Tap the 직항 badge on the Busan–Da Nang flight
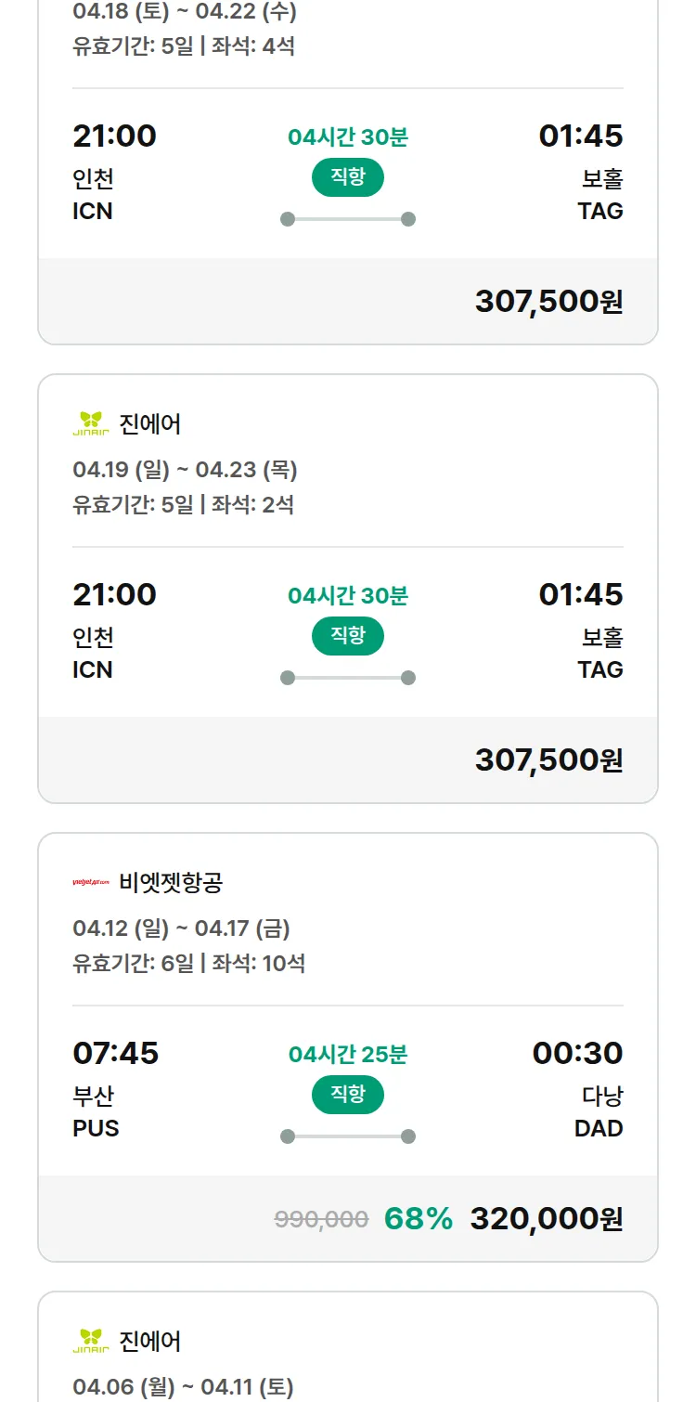This screenshot has height=1402, width=696. 347,1095
